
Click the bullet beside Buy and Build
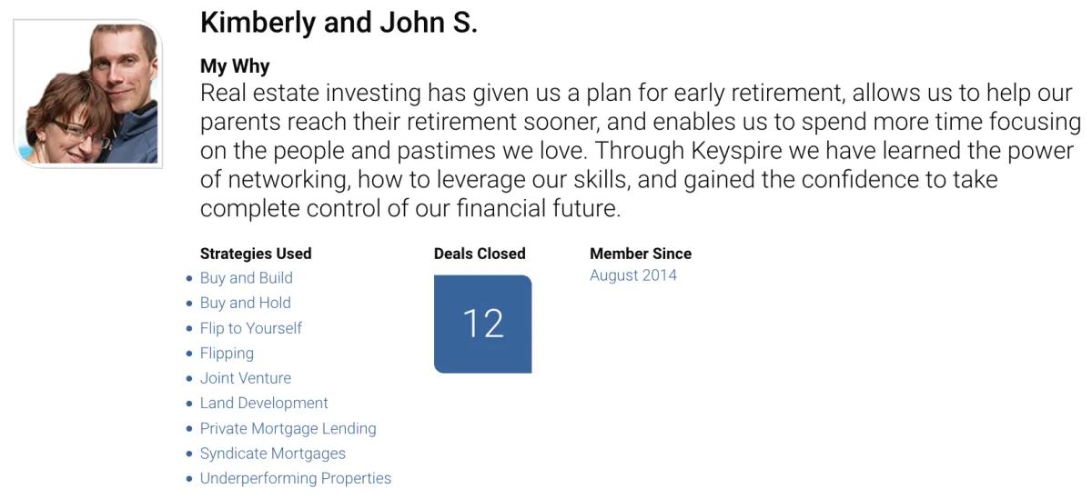[x=189, y=279]
